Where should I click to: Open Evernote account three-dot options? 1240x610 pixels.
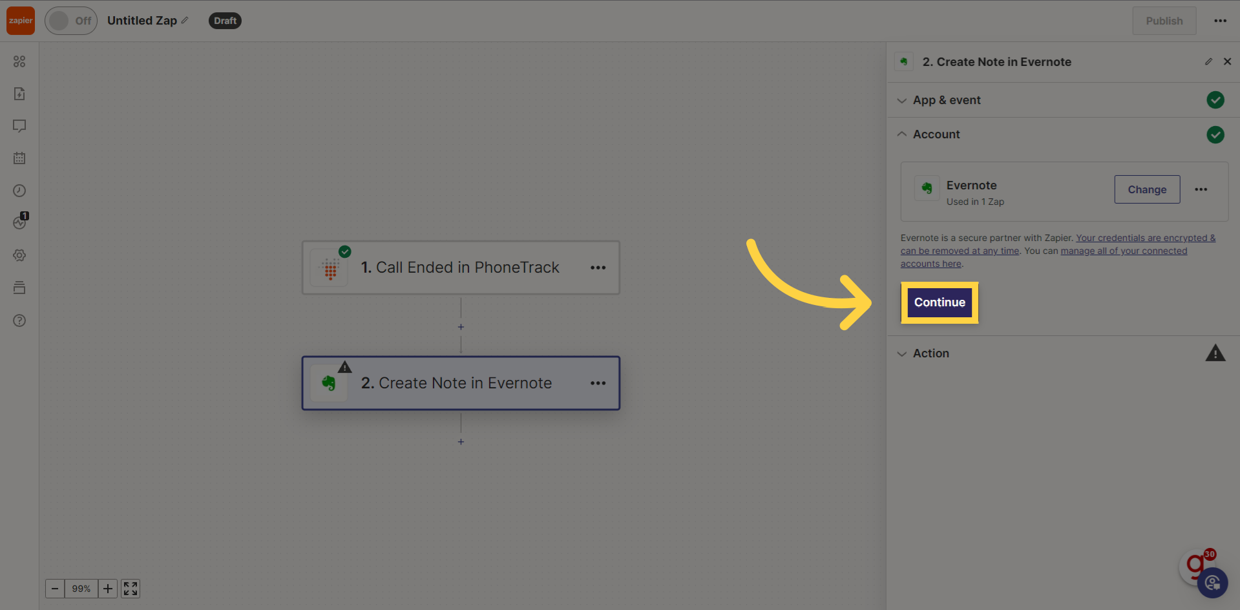coord(1201,189)
